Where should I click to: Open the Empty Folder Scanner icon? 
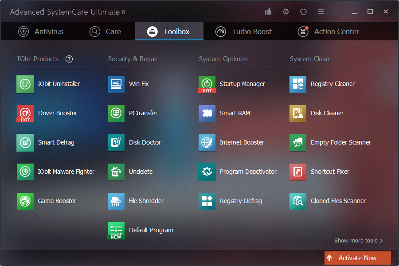click(x=298, y=143)
